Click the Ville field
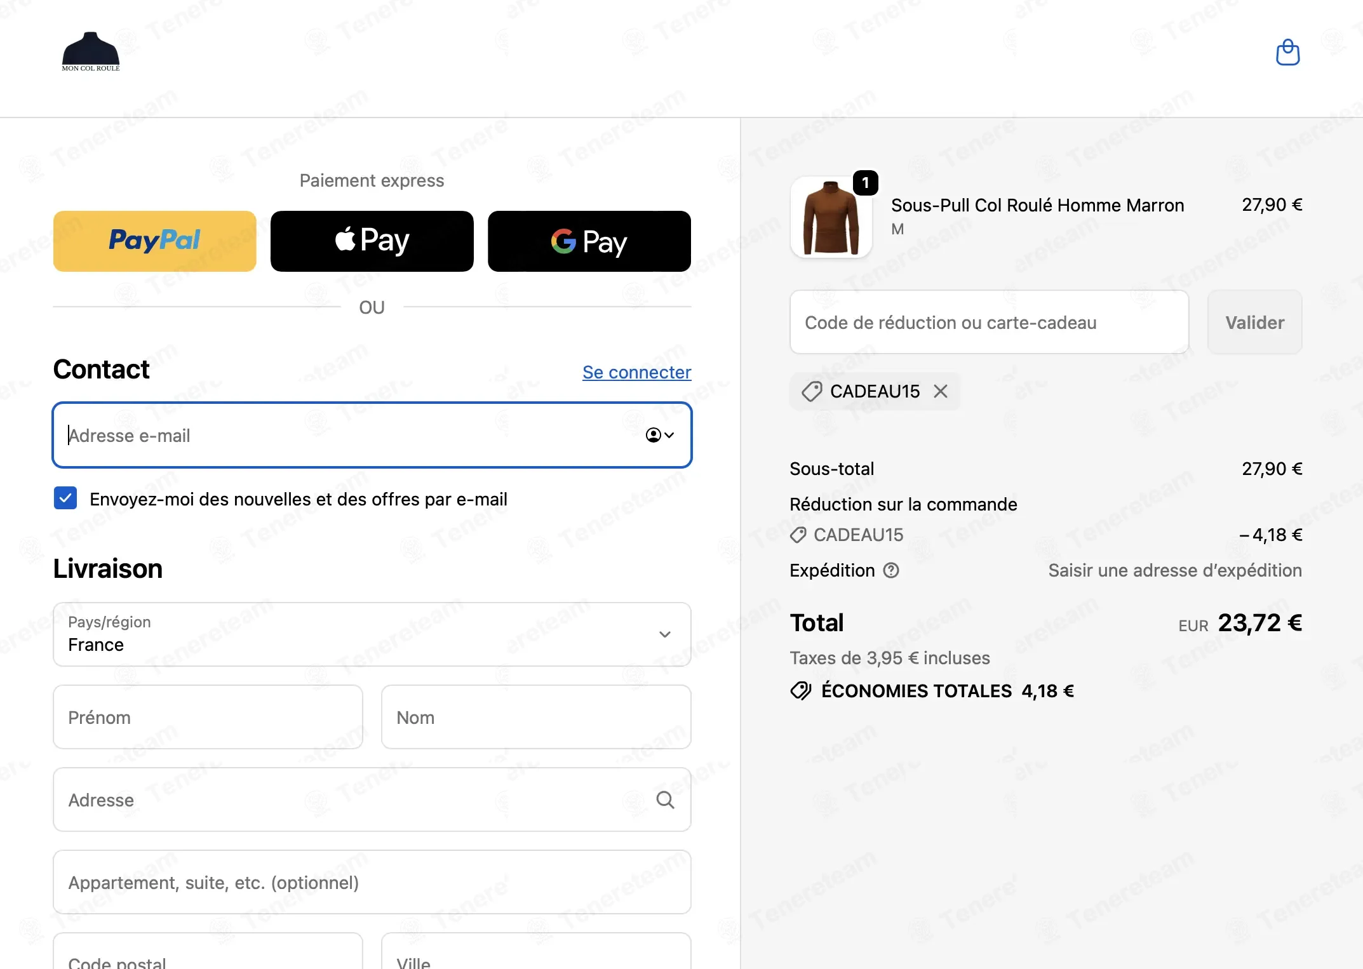This screenshot has height=969, width=1363. coord(536,952)
